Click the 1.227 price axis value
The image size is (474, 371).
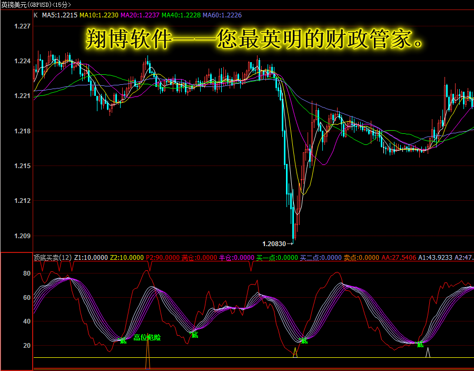pos(22,26)
